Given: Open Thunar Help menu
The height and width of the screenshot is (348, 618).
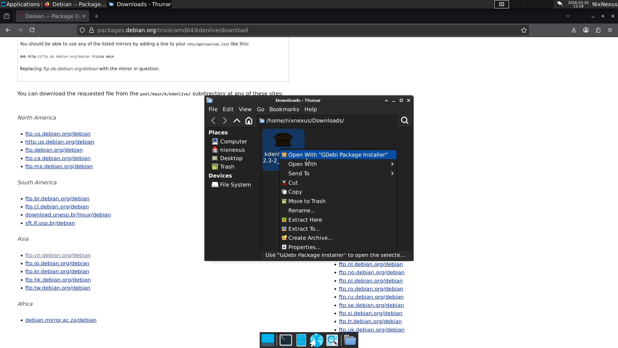Looking at the screenshot, I should [311, 109].
